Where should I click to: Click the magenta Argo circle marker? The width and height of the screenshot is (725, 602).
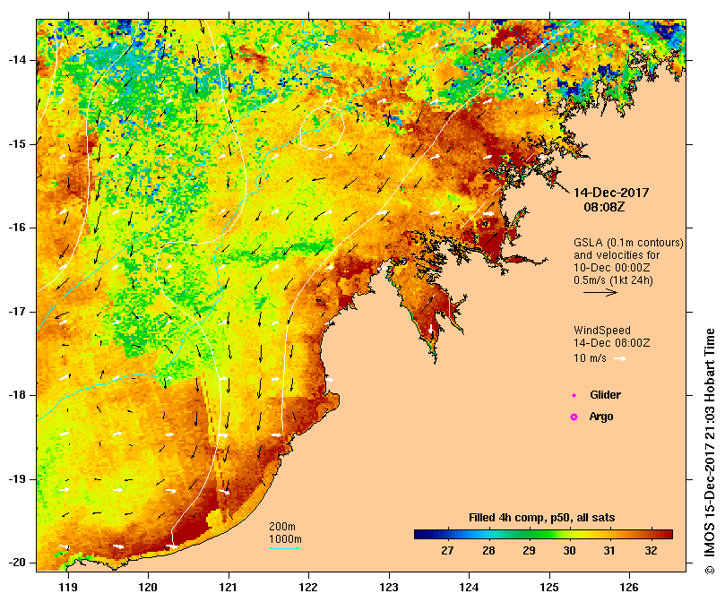tap(574, 417)
